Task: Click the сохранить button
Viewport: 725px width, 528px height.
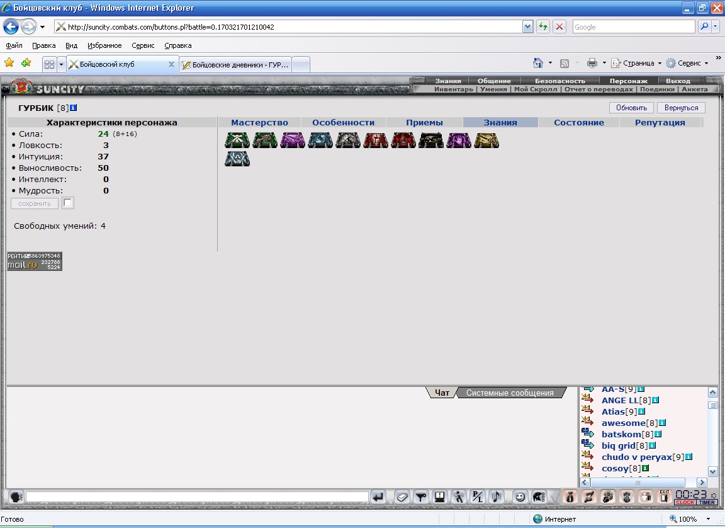Action: [x=35, y=204]
